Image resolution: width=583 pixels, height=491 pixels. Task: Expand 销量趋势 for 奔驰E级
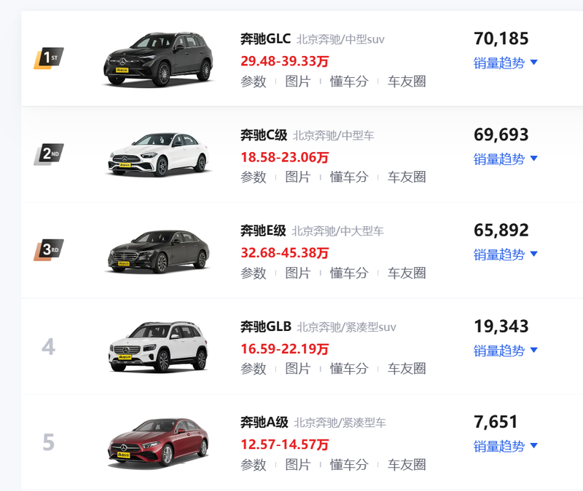tap(505, 255)
